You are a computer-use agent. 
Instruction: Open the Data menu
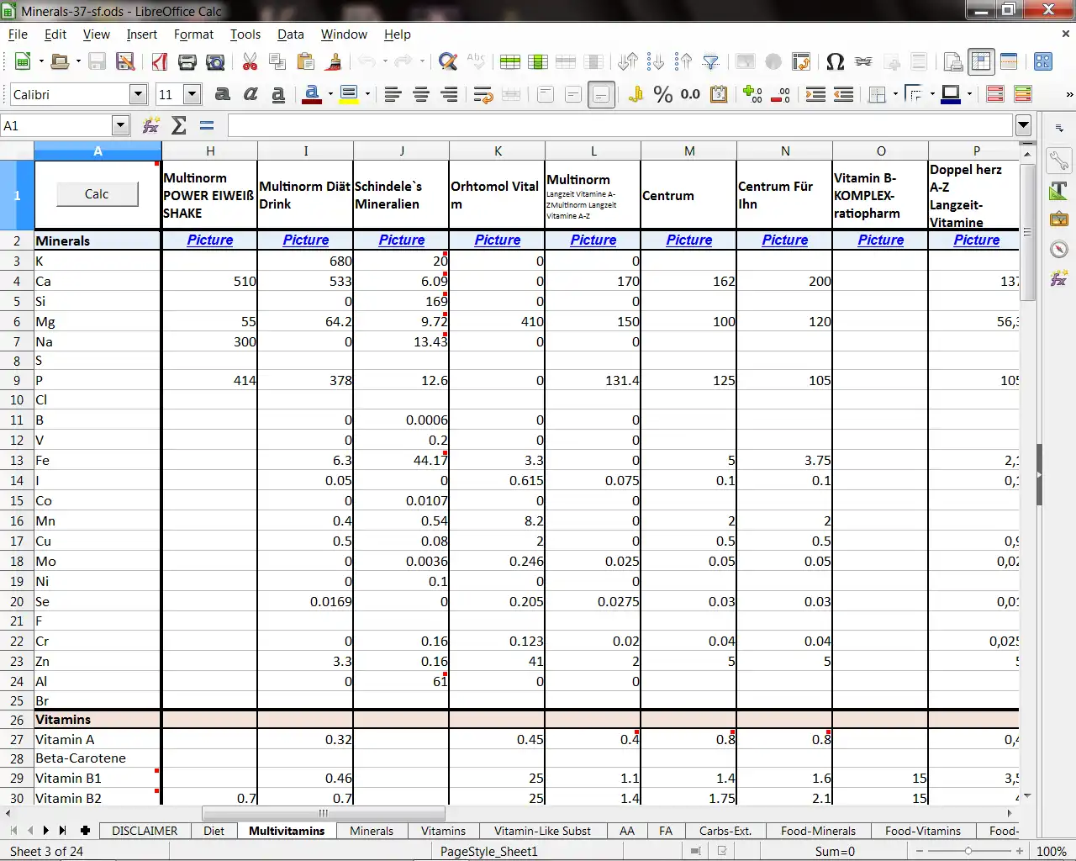(291, 34)
